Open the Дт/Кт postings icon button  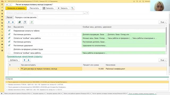(x=73, y=8)
